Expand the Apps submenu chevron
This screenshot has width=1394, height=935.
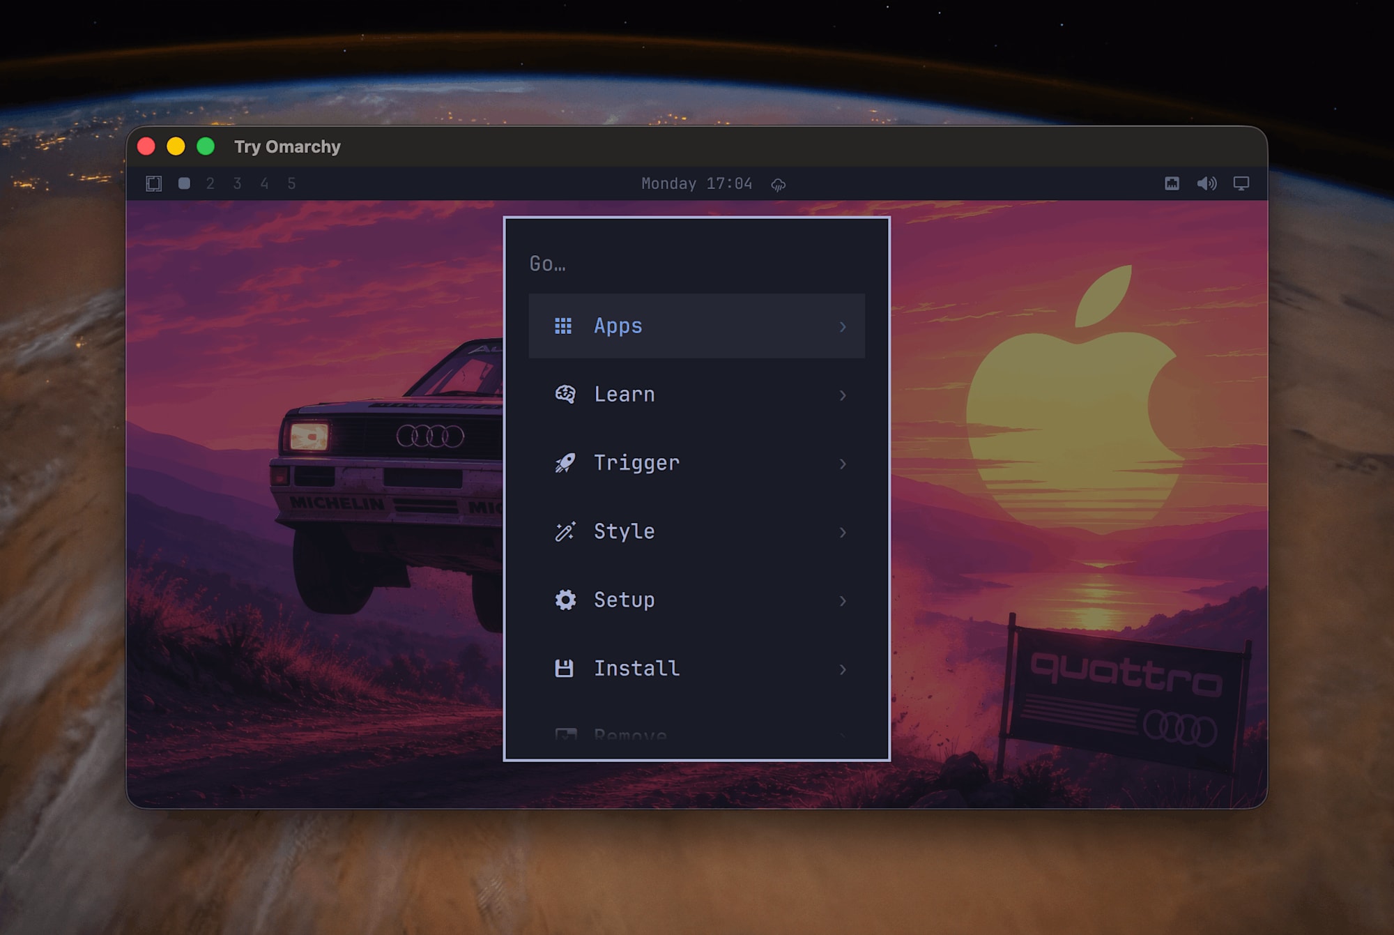pyautogui.click(x=843, y=326)
